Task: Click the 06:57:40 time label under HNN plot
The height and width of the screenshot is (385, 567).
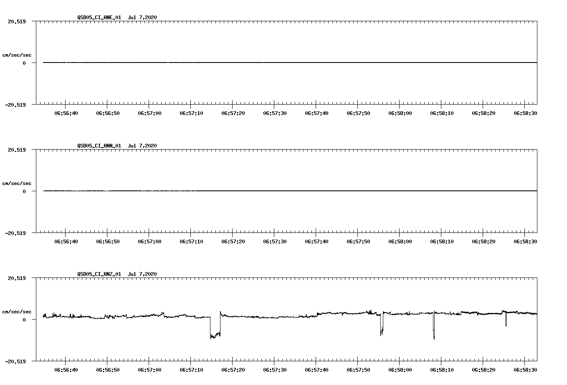Action: [316, 242]
